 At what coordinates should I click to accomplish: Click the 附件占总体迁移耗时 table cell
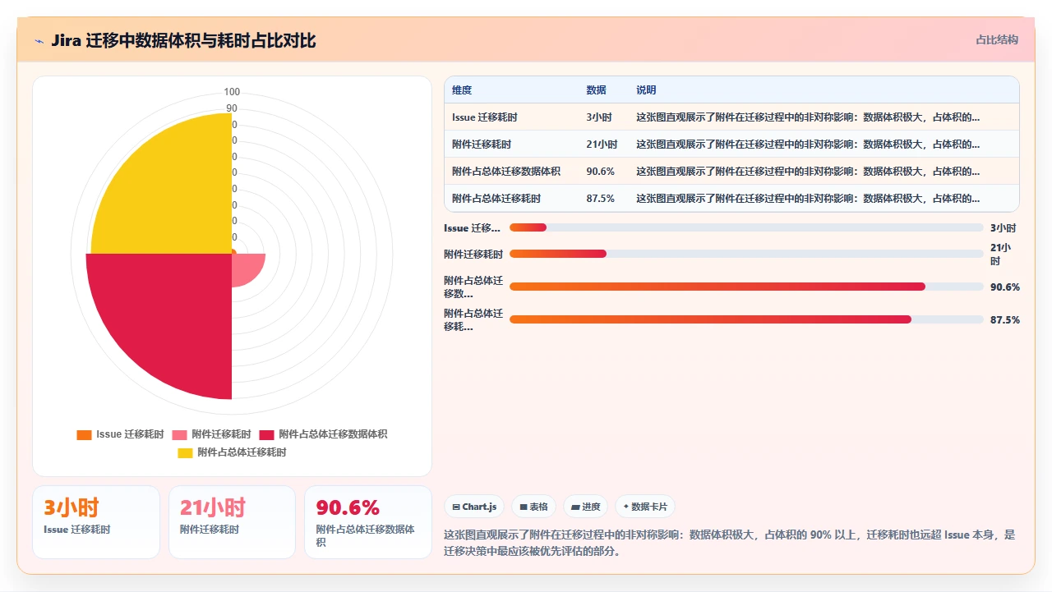point(496,199)
